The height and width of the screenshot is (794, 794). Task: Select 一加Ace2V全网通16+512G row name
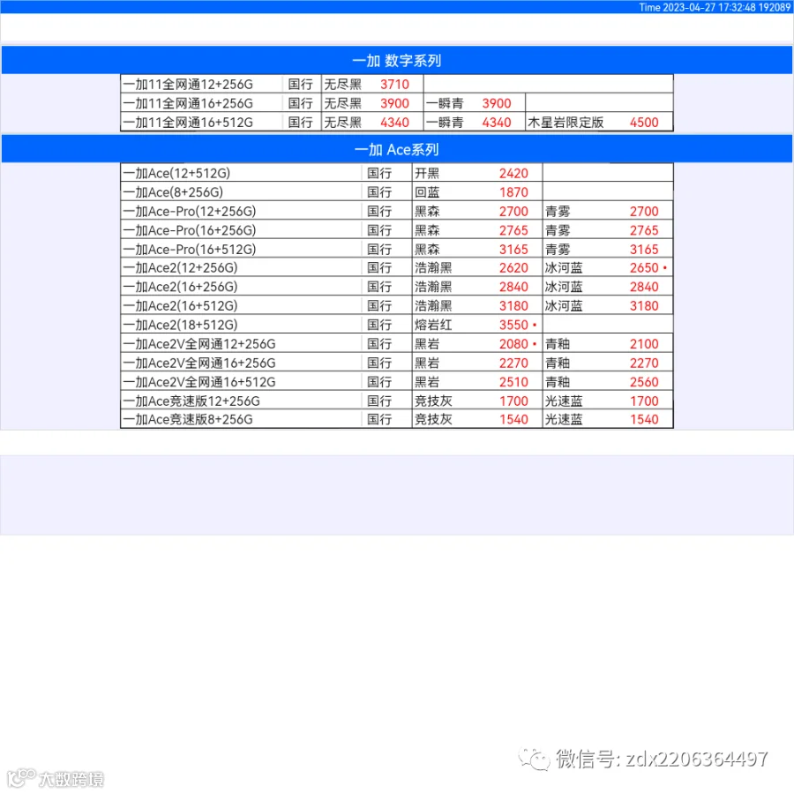pyautogui.click(x=199, y=382)
